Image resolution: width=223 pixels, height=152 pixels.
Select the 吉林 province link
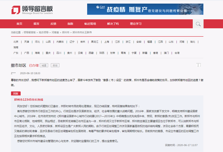coord(83,42)
